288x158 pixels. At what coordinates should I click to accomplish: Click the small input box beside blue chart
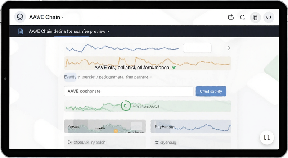(197, 48)
